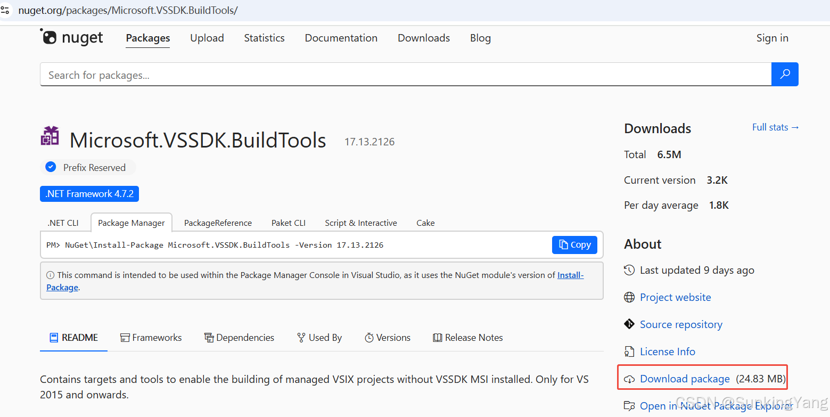The width and height of the screenshot is (830, 417).
Task: Select Statistics in the navigation bar
Action: pyautogui.click(x=264, y=38)
